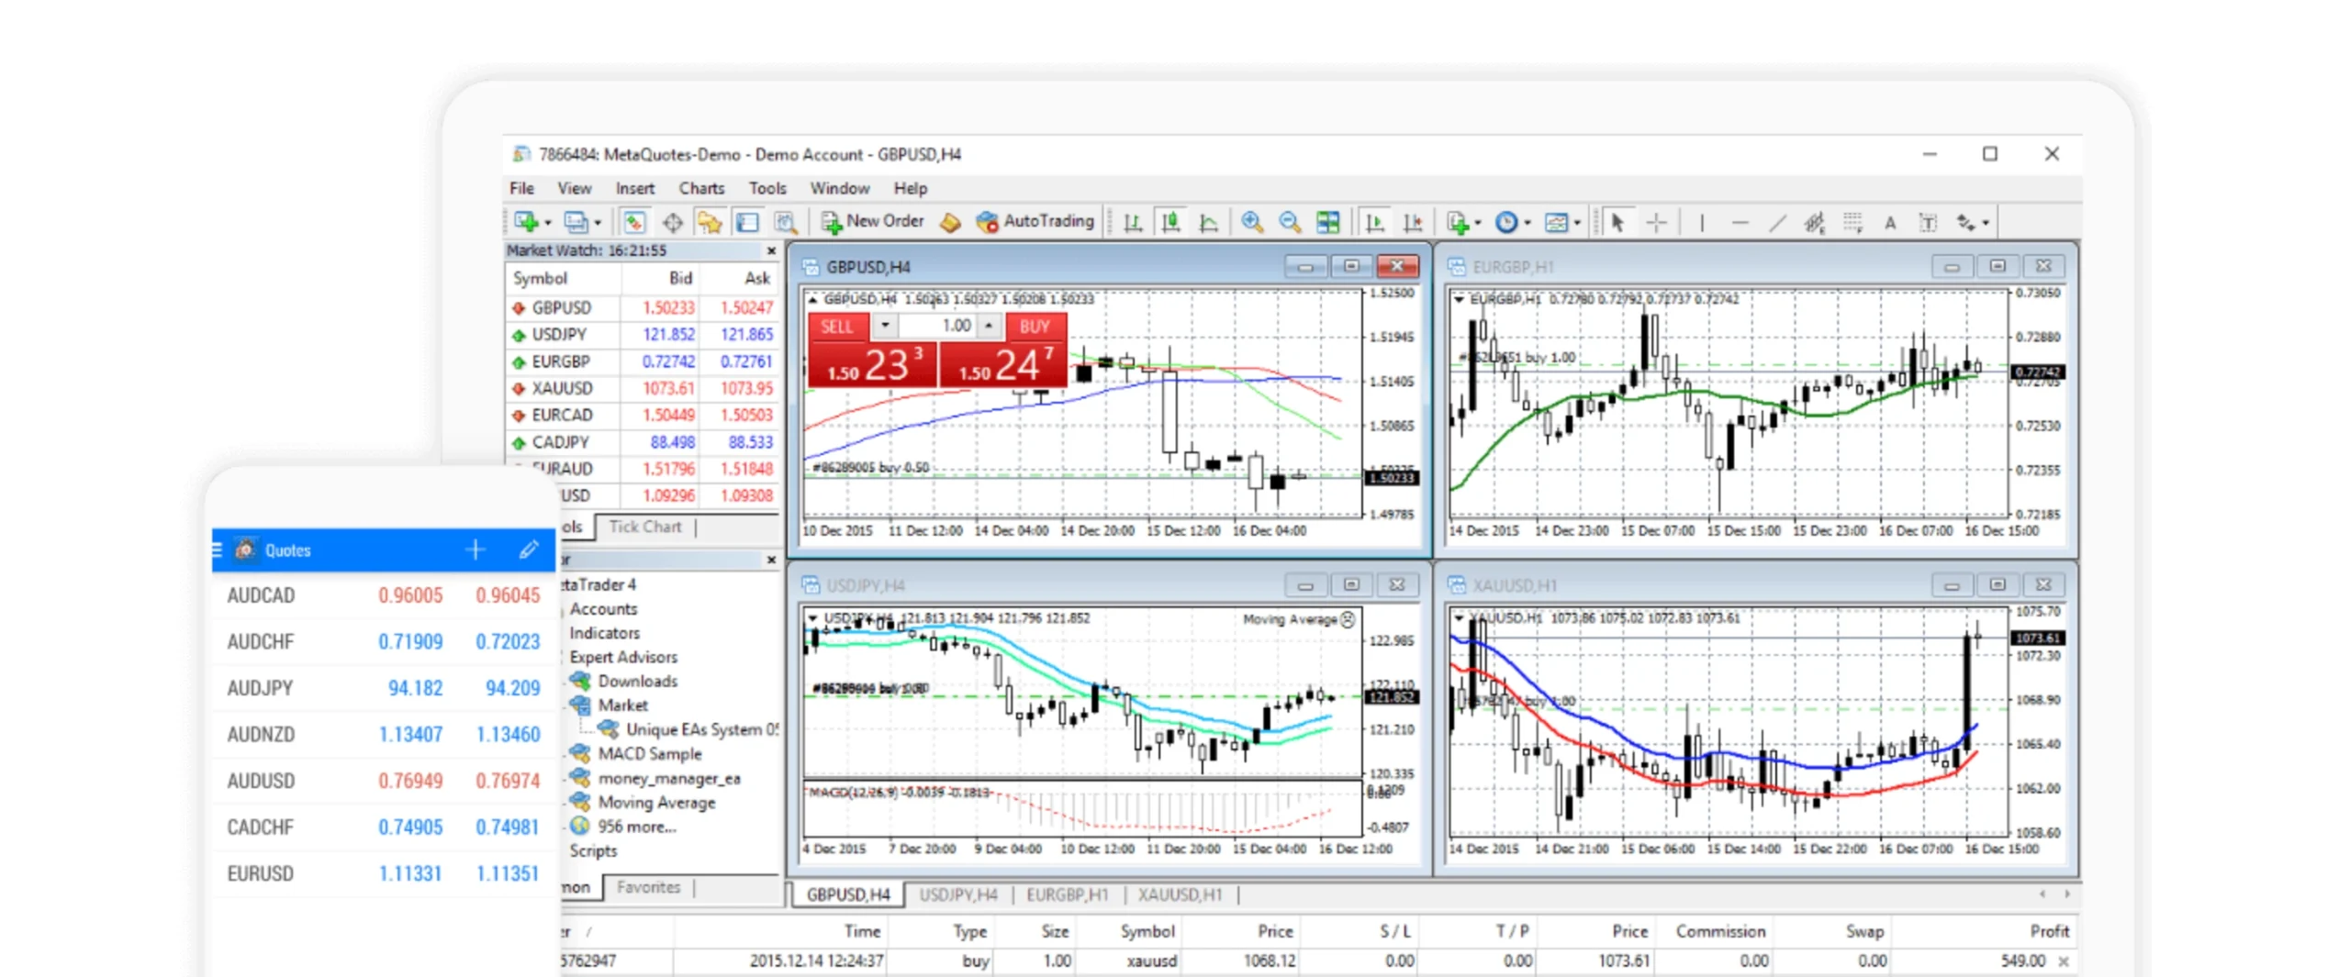Image resolution: width=2350 pixels, height=977 pixels.
Task: Tap the pencil edit icon in Quotes
Action: (x=528, y=550)
